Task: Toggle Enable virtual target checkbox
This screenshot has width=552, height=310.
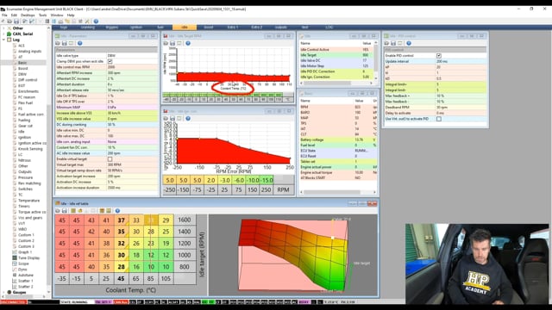Action: click(x=110, y=159)
